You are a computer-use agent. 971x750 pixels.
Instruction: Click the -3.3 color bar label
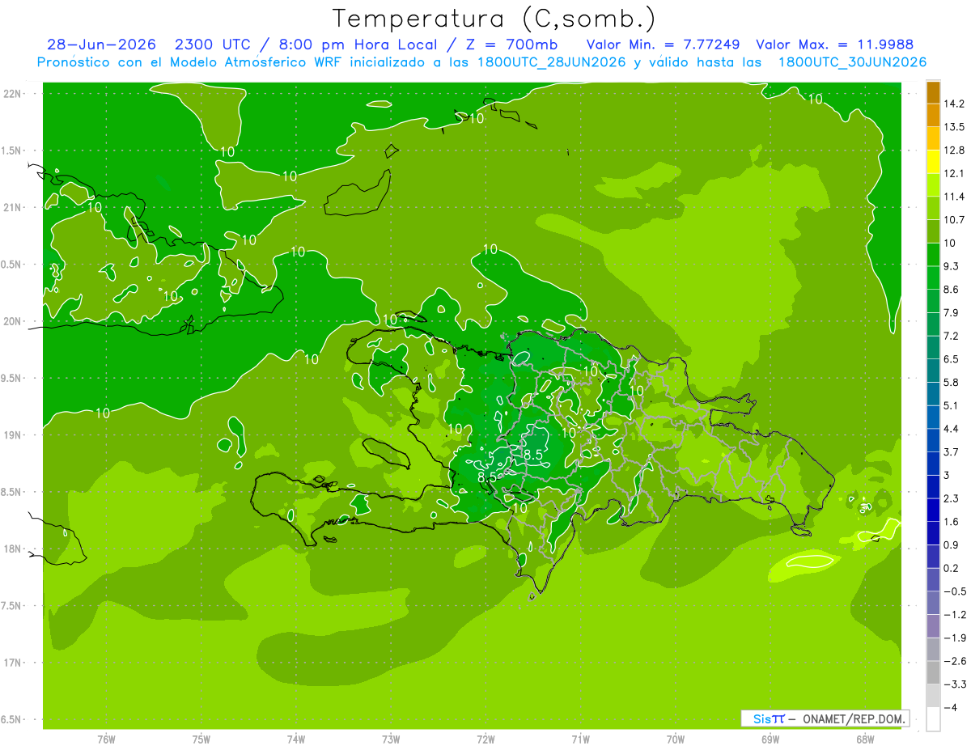(954, 684)
